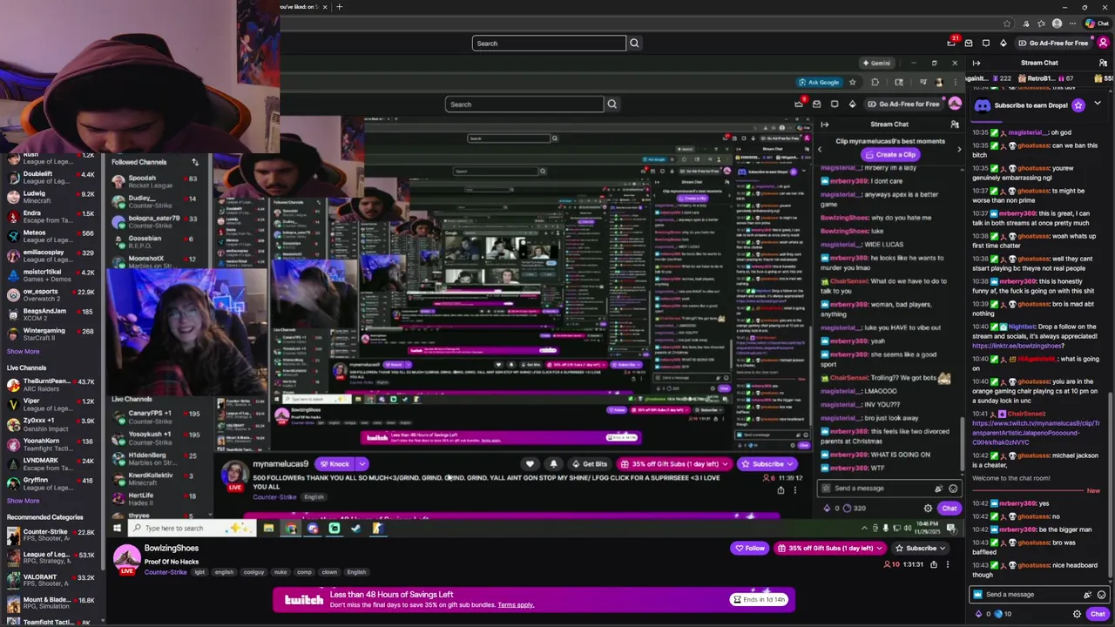Image resolution: width=1115 pixels, height=627 pixels.
Task: Open the Ludwig channel in sidebar
Action: pos(52,197)
